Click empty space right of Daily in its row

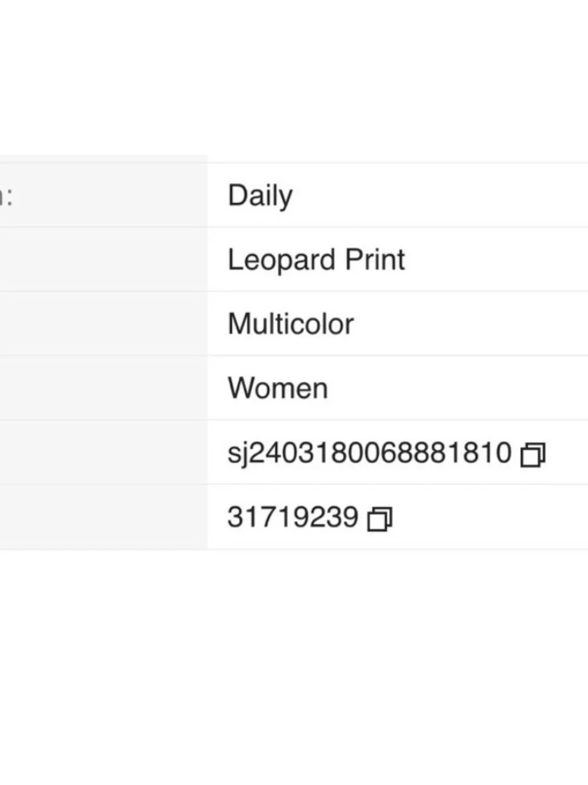pyautogui.click(x=441, y=196)
